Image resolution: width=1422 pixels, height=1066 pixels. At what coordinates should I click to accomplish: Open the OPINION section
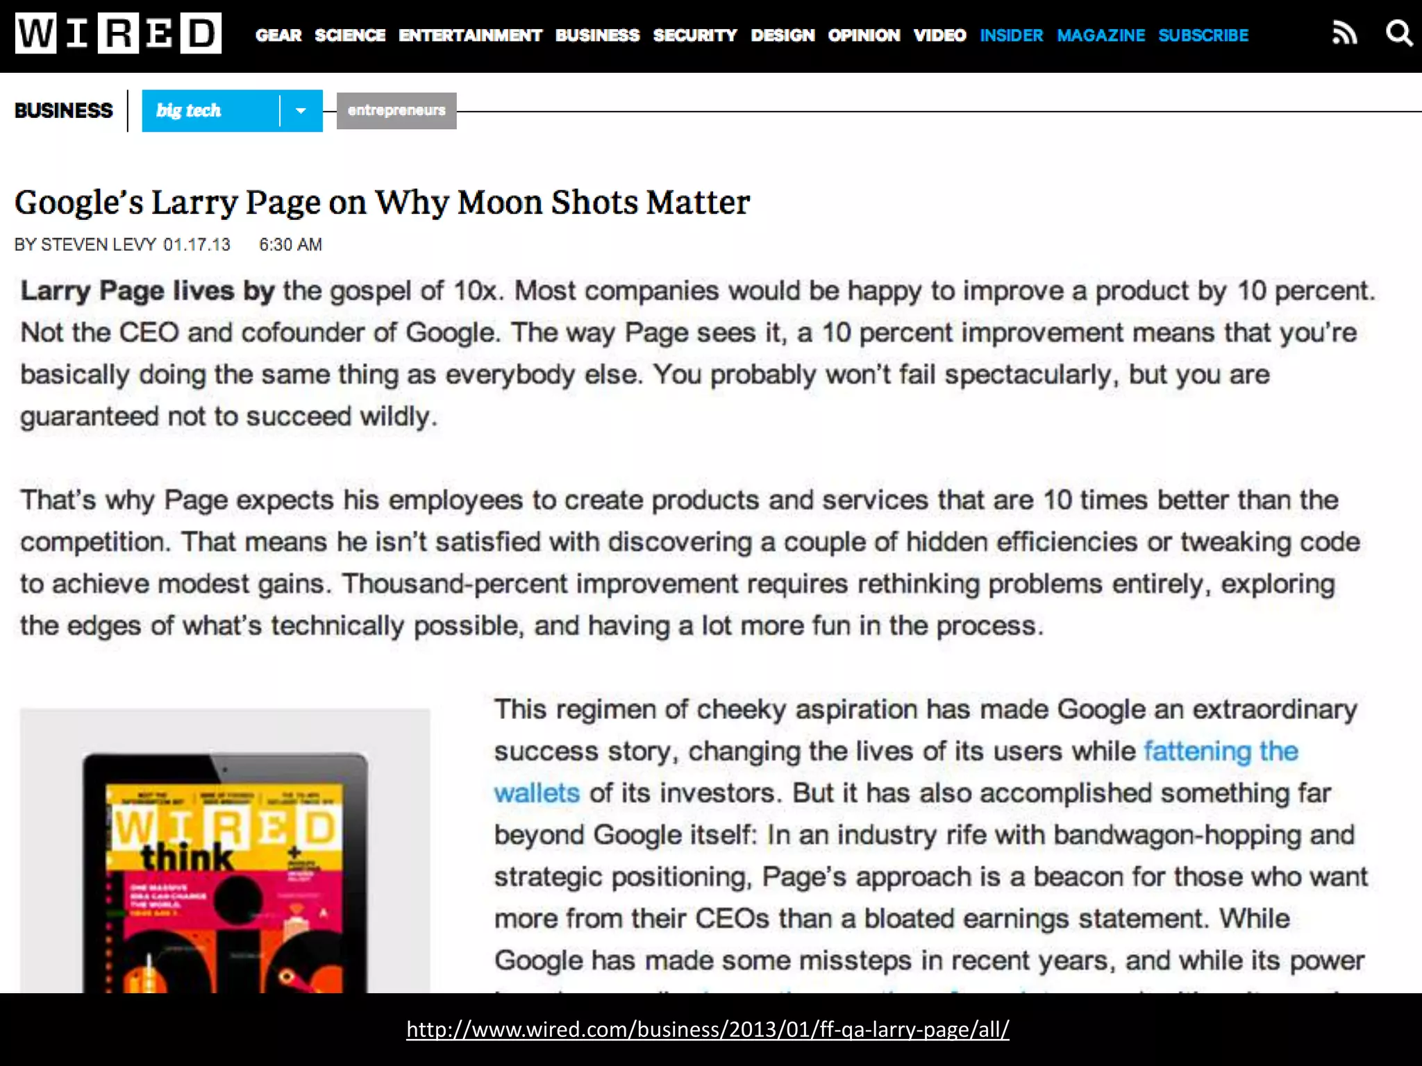click(x=864, y=35)
